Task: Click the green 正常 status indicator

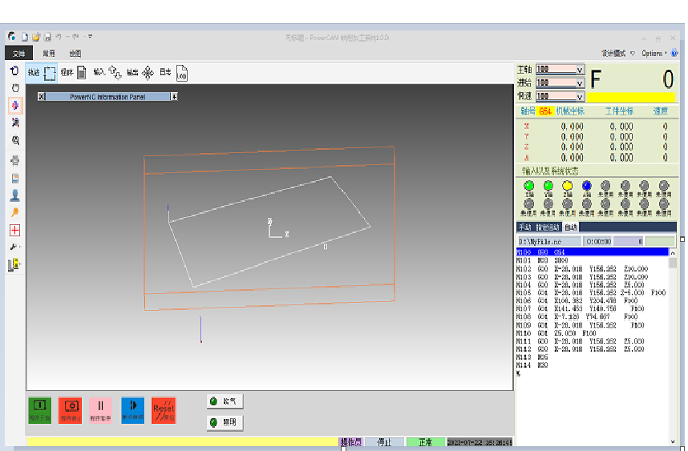Action: click(426, 442)
